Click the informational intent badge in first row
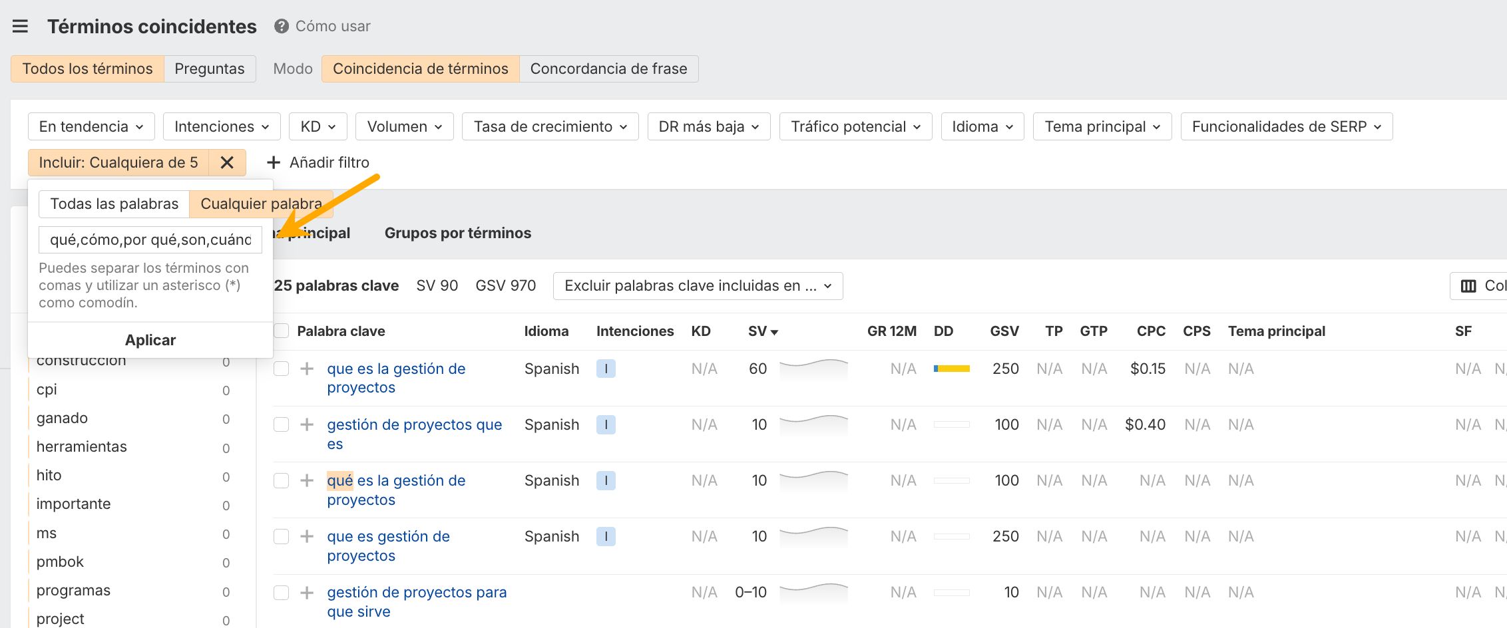This screenshot has height=628, width=1507. [x=606, y=369]
